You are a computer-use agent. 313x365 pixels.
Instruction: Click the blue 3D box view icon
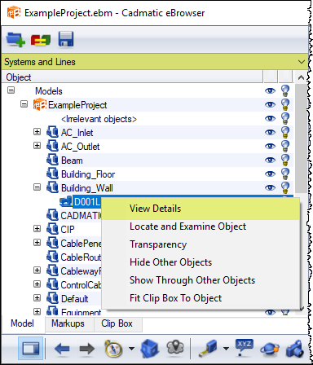pyautogui.click(x=149, y=348)
